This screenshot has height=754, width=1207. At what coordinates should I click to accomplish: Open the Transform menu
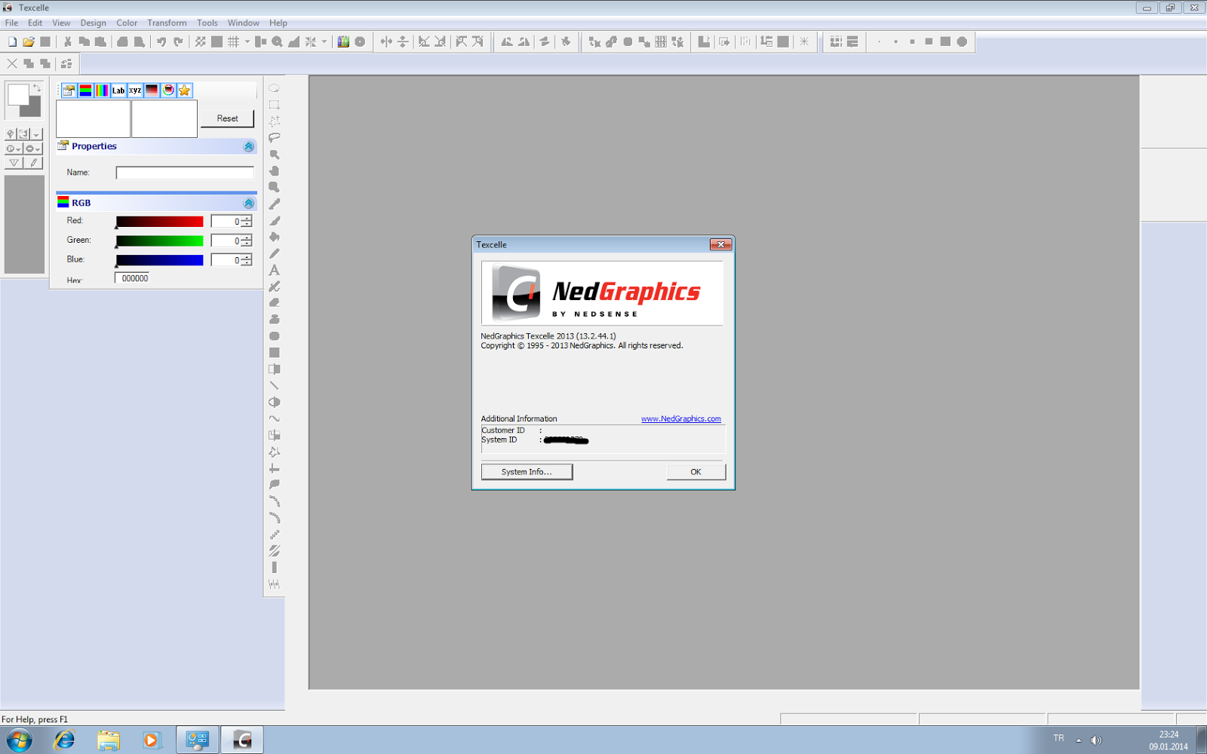pos(167,23)
